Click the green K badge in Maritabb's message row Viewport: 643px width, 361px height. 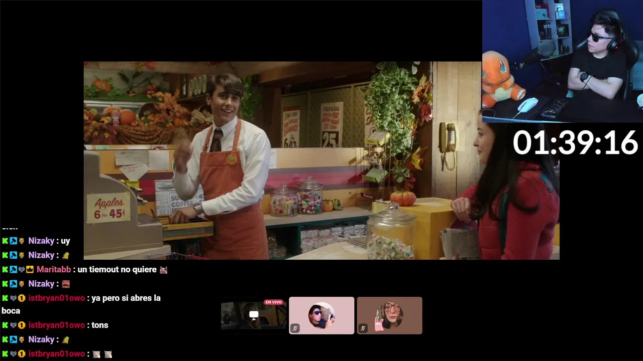click(x=5, y=270)
